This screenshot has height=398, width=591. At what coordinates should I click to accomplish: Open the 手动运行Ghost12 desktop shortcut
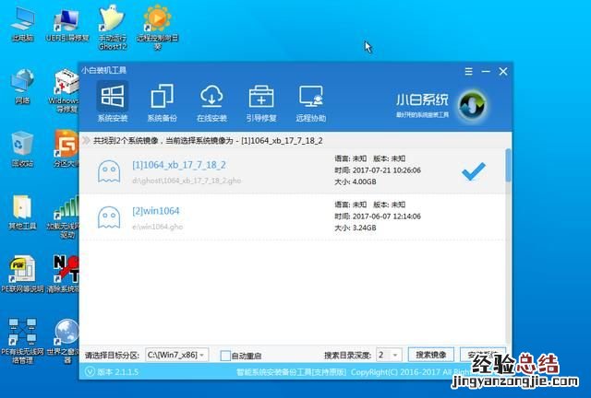point(112,27)
